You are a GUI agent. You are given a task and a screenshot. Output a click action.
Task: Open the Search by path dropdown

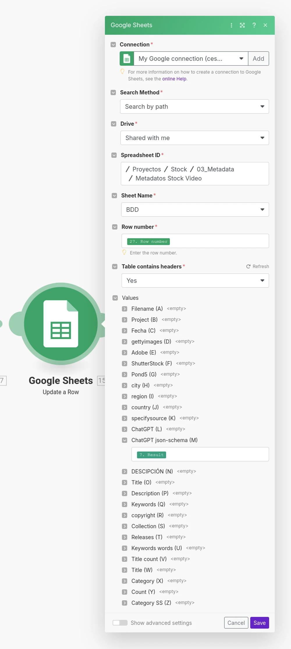(194, 107)
